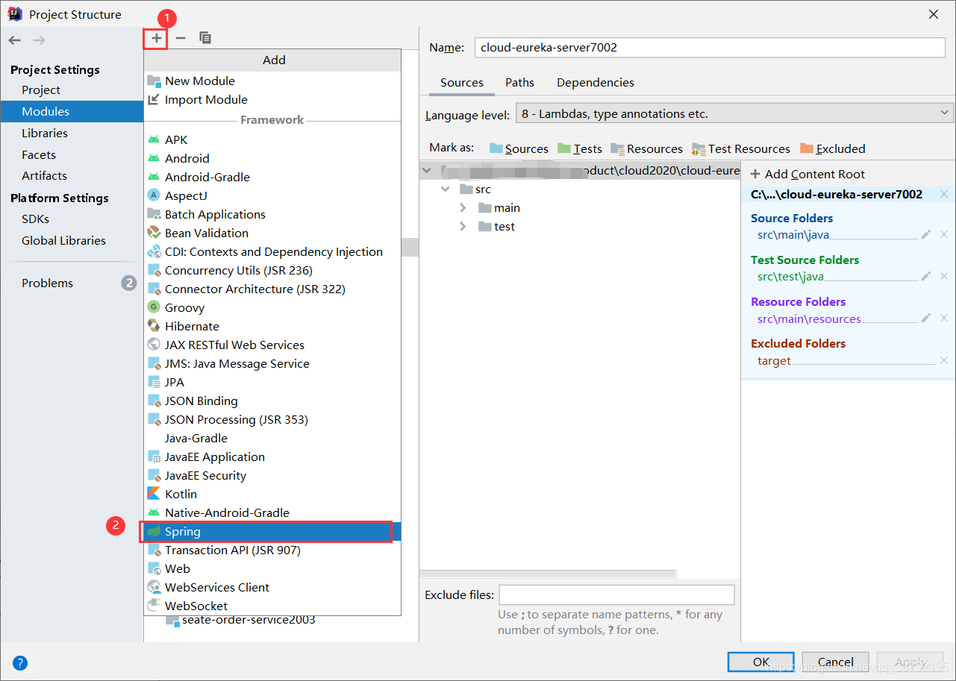Viewport: 956px width, 681px height.
Task: Edit the src\main\java source folder properties
Action: coord(926,234)
